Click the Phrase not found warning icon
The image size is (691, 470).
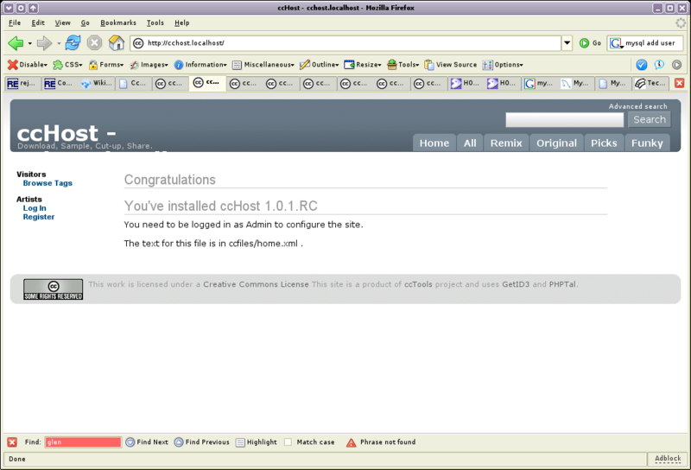(351, 442)
